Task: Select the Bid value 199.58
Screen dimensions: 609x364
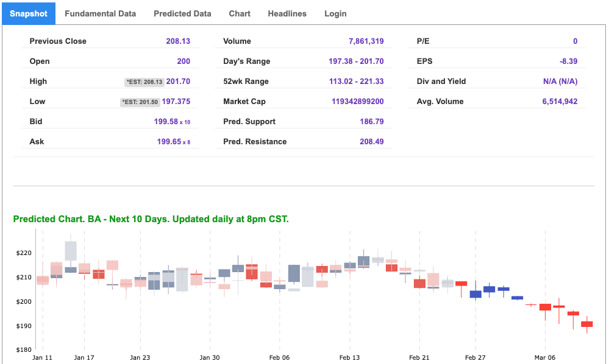Action: pyautogui.click(x=166, y=122)
